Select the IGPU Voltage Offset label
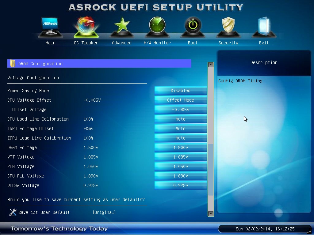 pos(31,129)
